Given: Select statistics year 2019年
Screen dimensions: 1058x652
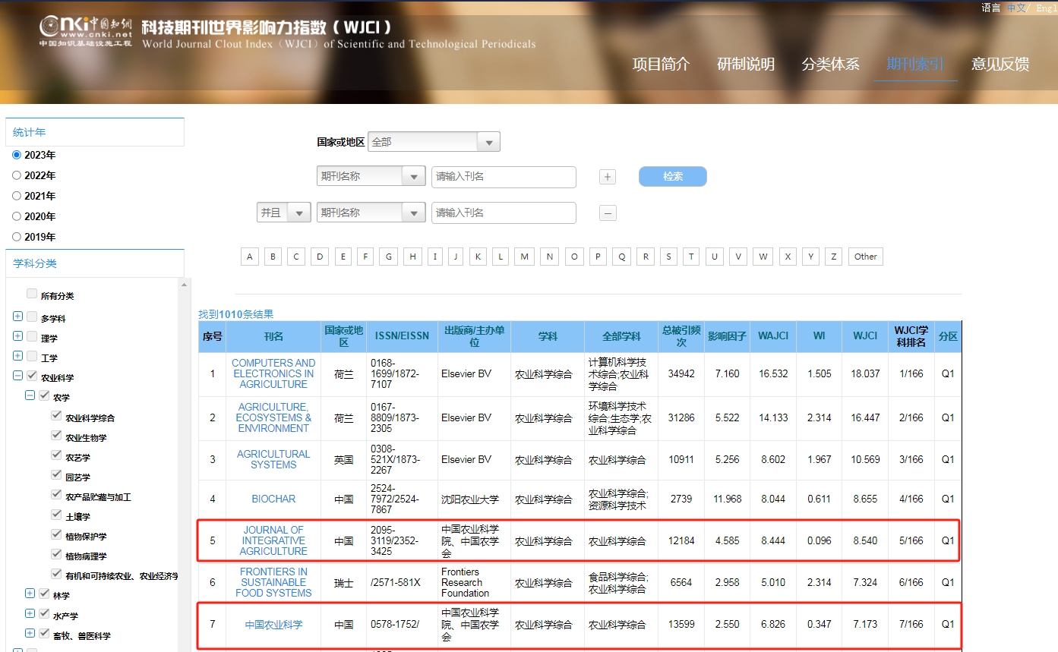Looking at the screenshot, I should point(17,237).
